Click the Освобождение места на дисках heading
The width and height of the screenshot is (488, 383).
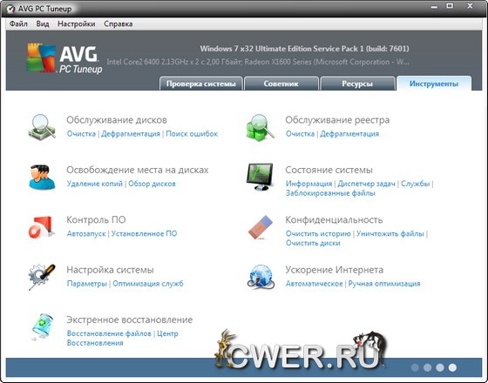(138, 170)
